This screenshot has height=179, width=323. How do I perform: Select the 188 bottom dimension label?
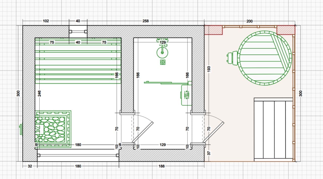tap(162, 166)
